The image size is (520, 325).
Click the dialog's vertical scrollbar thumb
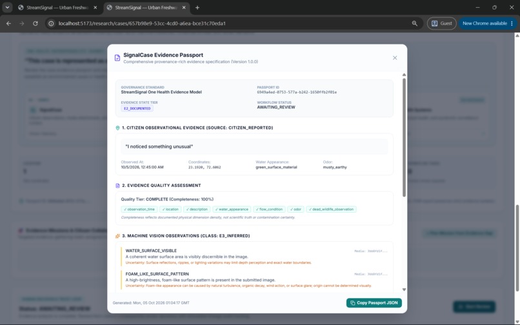(x=404, y=137)
